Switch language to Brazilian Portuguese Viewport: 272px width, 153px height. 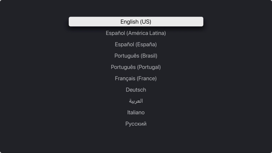136,56
